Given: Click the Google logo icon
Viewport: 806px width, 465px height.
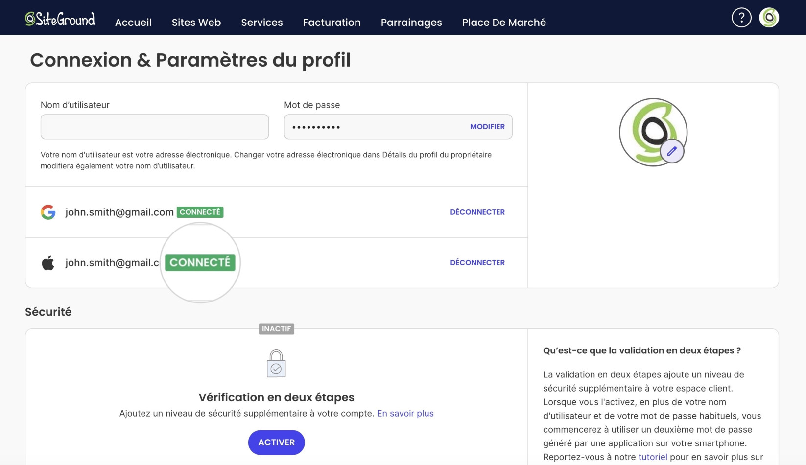Looking at the screenshot, I should (48, 212).
